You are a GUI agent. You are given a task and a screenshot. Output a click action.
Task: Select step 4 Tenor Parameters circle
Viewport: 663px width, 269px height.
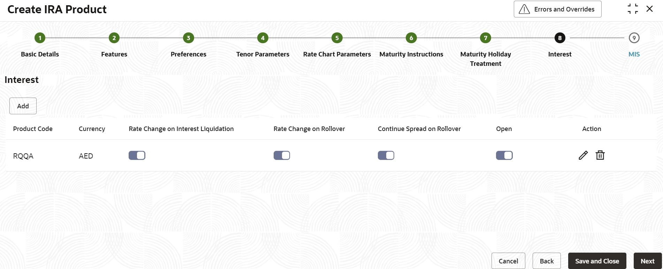263,38
